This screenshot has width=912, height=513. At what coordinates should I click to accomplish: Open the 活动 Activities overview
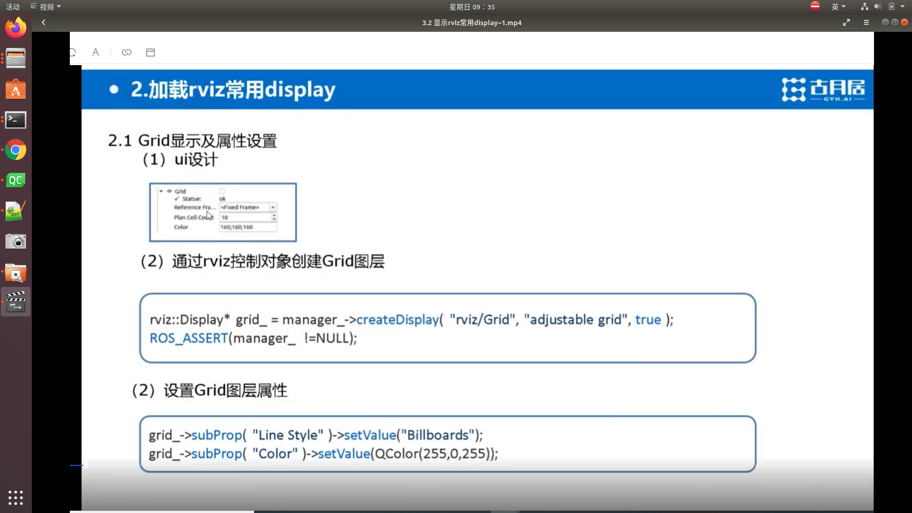[13, 7]
